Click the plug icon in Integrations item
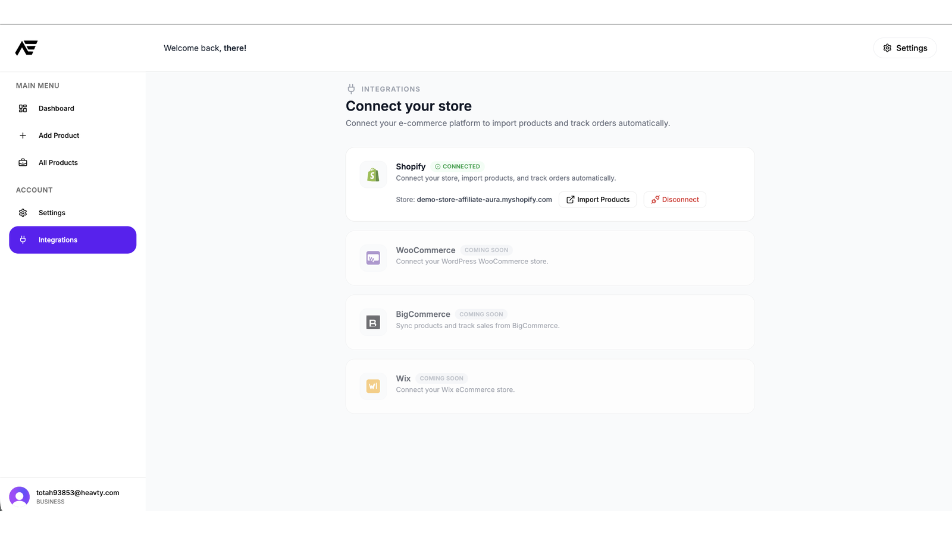Viewport: 952px width, 535px height. click(x=23, y=240)
